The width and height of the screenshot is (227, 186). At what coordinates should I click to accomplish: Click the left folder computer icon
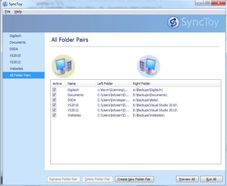pos(63,66)
